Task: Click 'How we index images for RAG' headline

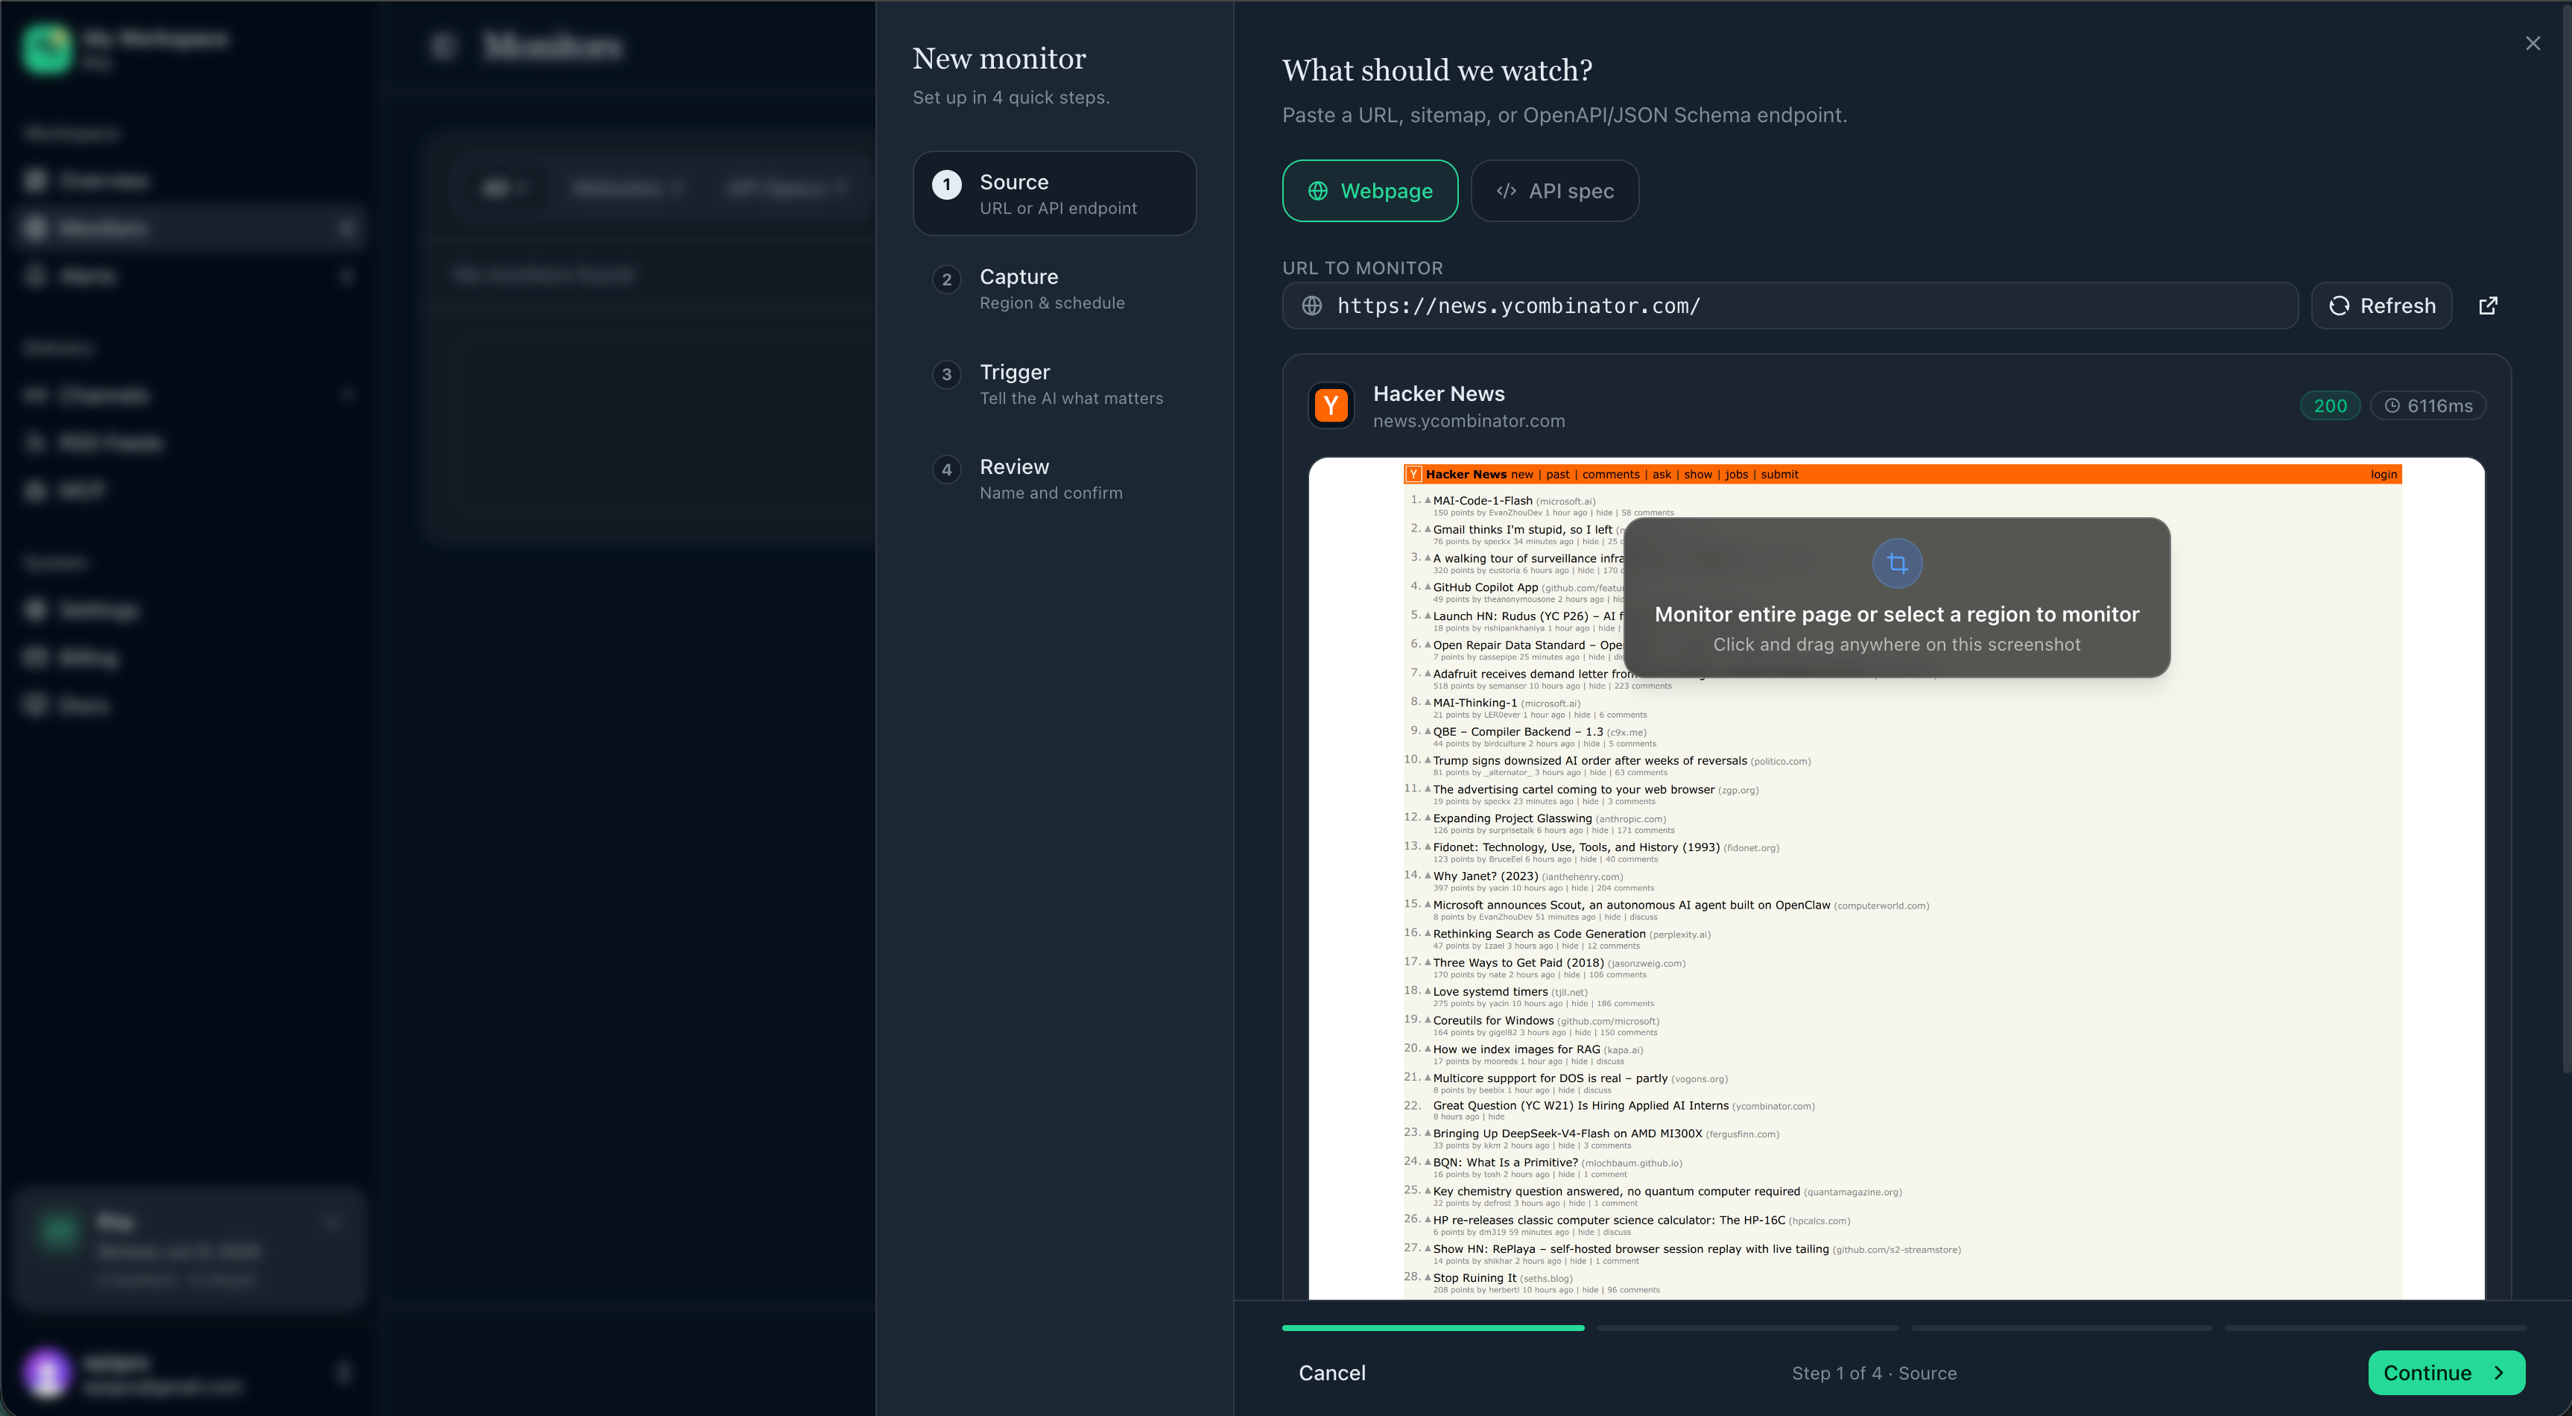Action: click(1517, 1049)
